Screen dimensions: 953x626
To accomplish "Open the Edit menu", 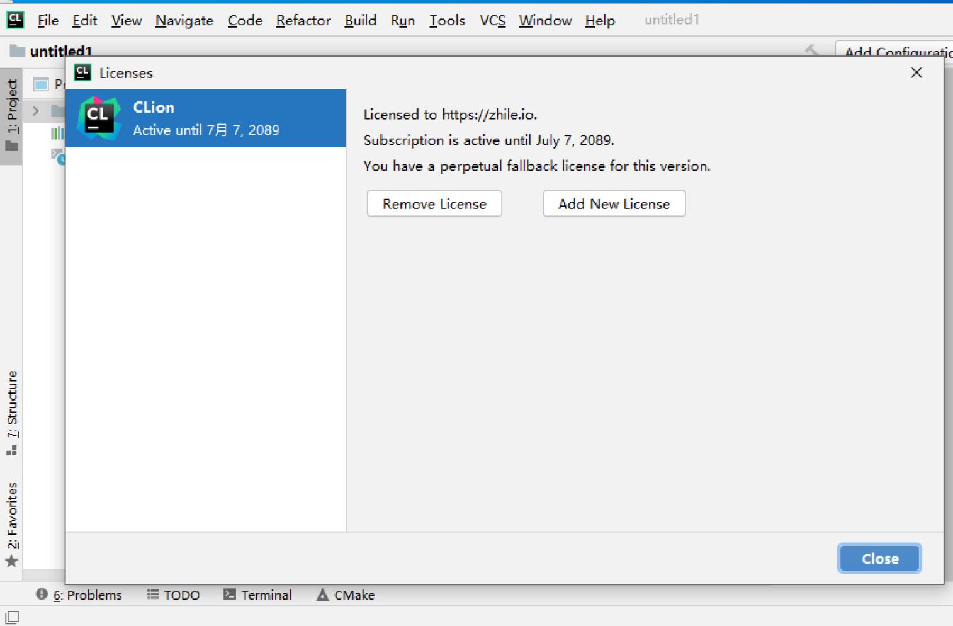I will click(x=84, y=20).
